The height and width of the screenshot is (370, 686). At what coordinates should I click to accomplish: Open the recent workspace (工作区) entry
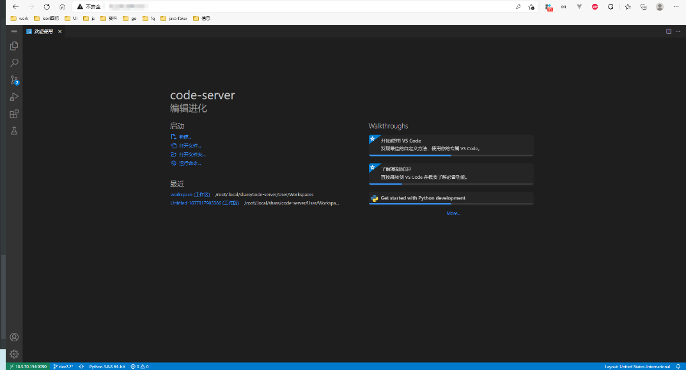[x=191, y=195]
